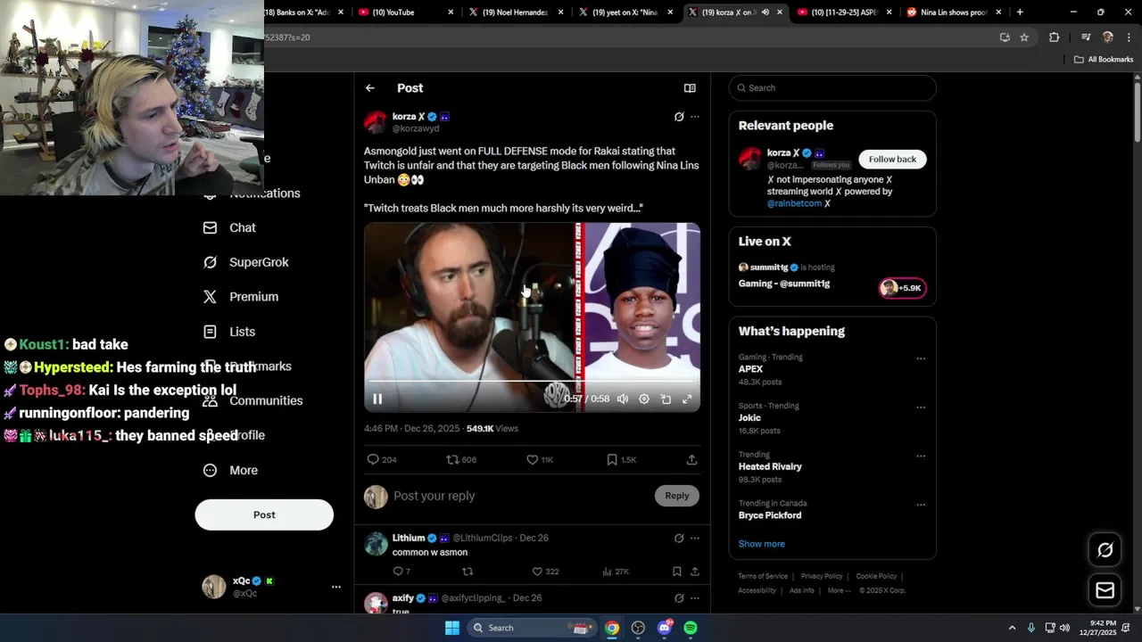The height and width of the screenshot is (642, 1142).
Task: Bookmark this page with the star icon
Action: pyautogui.click(x=1024, y=37)
